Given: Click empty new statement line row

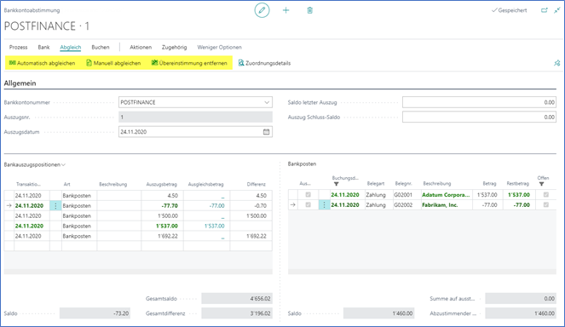Looking at the screenshot, I should coord(138,246).
